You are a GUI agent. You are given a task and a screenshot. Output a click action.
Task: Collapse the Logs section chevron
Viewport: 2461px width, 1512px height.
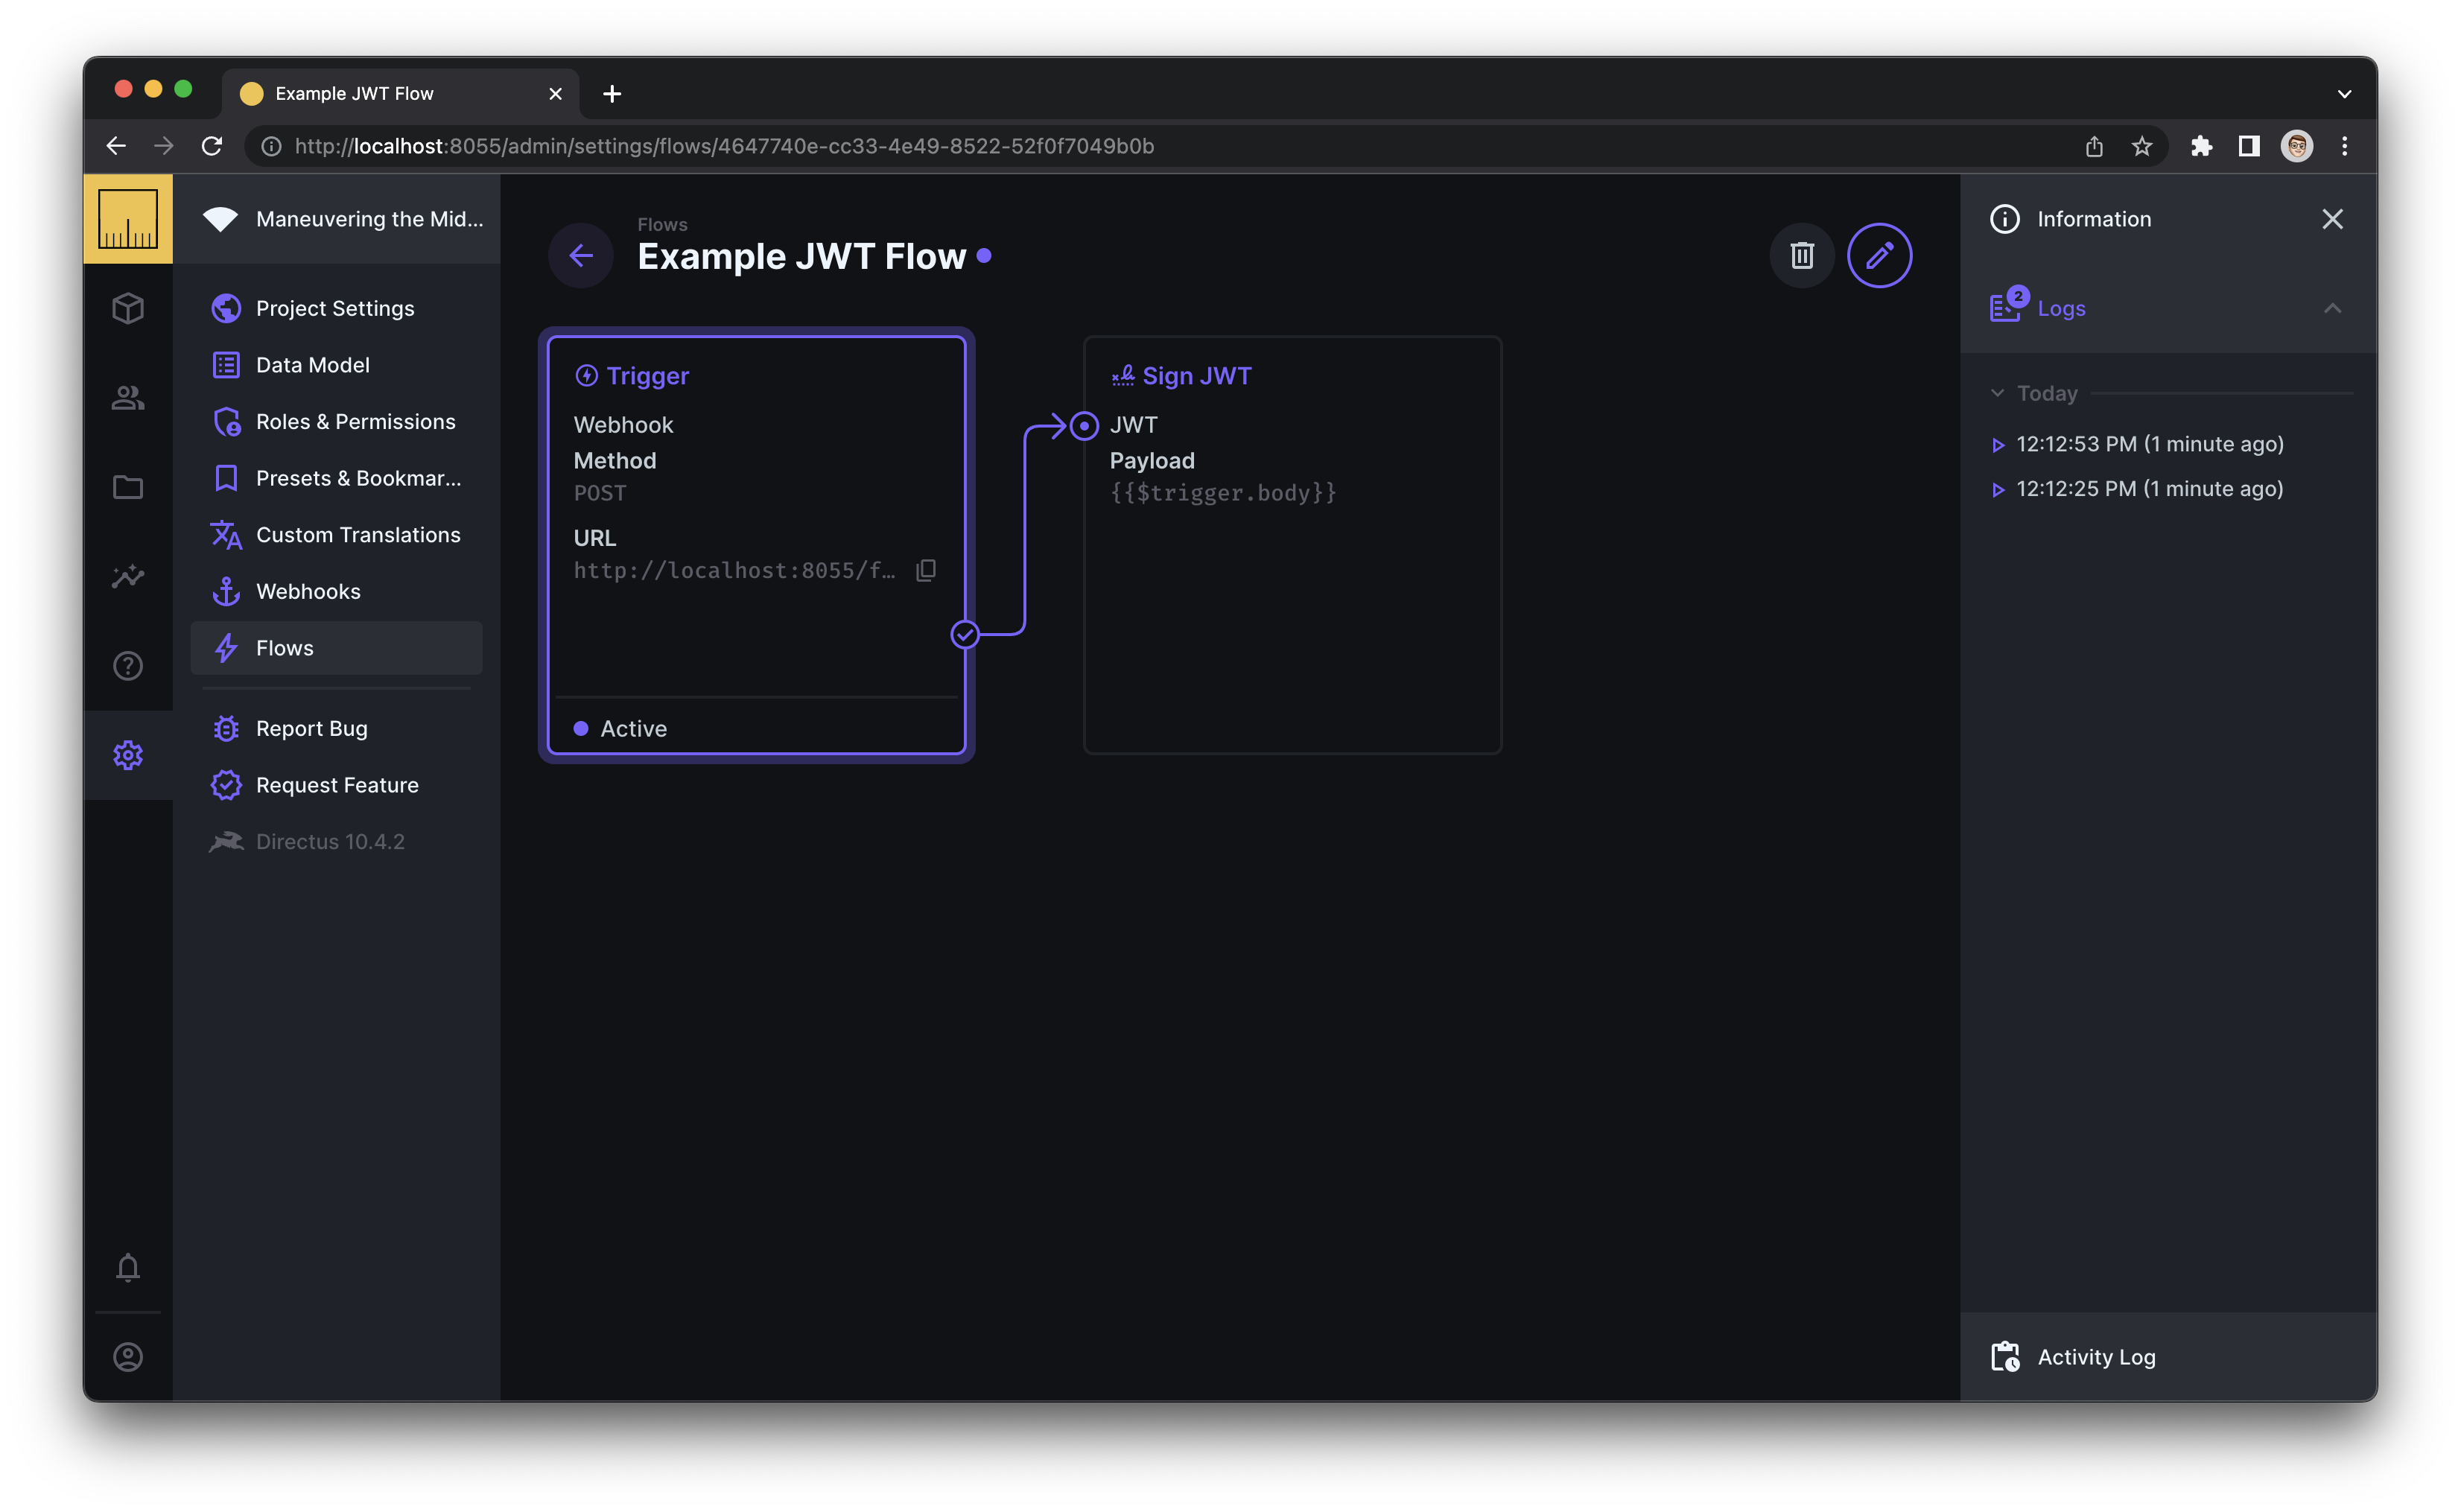point(2333,308)
